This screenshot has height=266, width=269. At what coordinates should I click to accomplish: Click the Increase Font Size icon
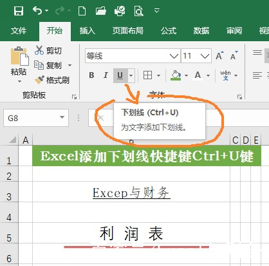(x=220, y=56)
